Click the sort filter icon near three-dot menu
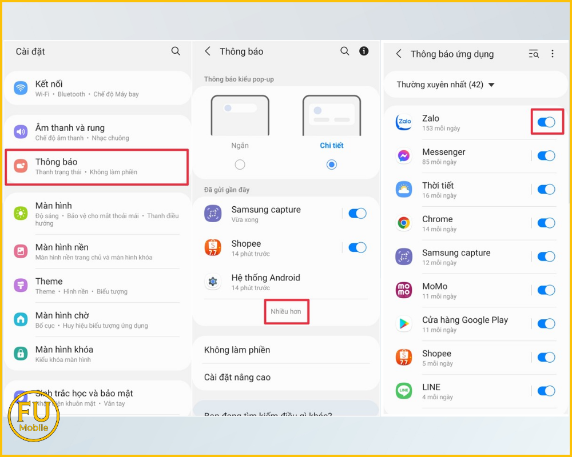 point(533,54)
